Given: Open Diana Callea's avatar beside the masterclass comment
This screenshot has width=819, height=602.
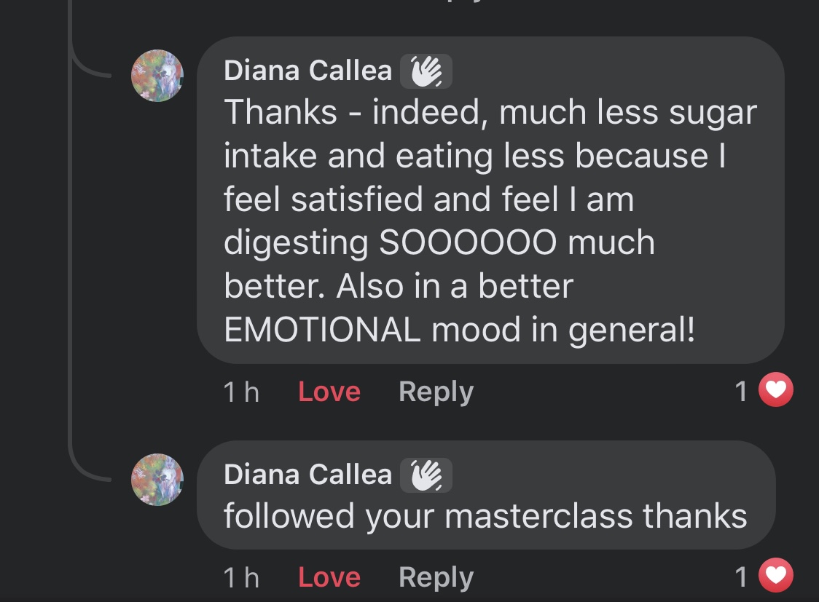Looking at the screenshot, I should tap(157, 480).
